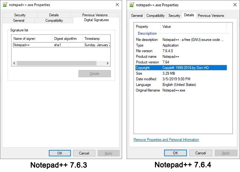Select 'Product name' row in details

pyautogui.click(x=181, y=56)
